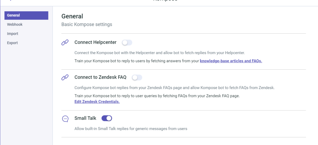The height and width of the screenshot is (145, 318).
Task: Click the link icon beside Connect to Zendesk FAQ
Action: coord(65,77)
